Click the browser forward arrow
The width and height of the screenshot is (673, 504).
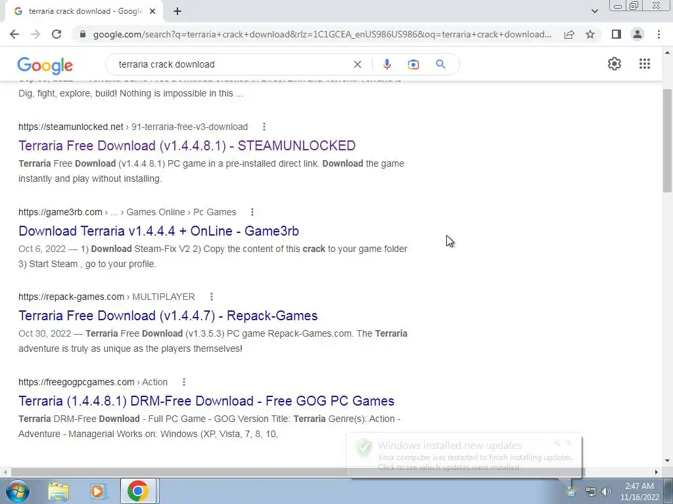(x=35, y=34)
